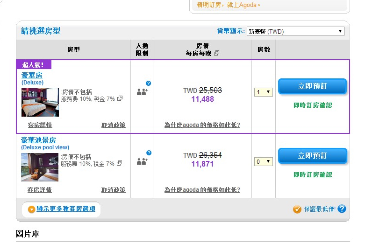Image resolution: width=365 pixels, height=244 pixels.
Task: Click the 房價 每房每晚 column header
Action: (x=202, y=49)
